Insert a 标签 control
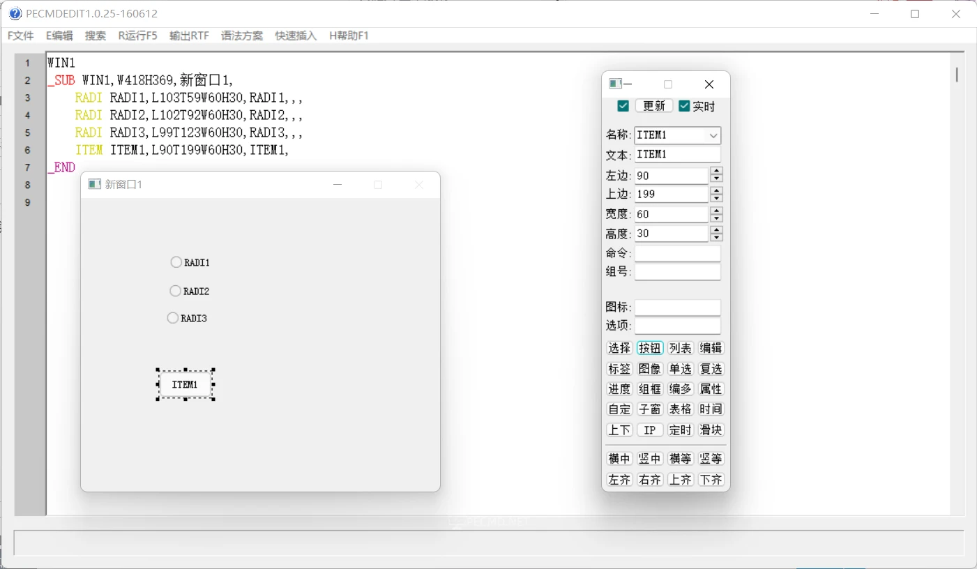Screen dimensions: 977x569 [619, 369]
